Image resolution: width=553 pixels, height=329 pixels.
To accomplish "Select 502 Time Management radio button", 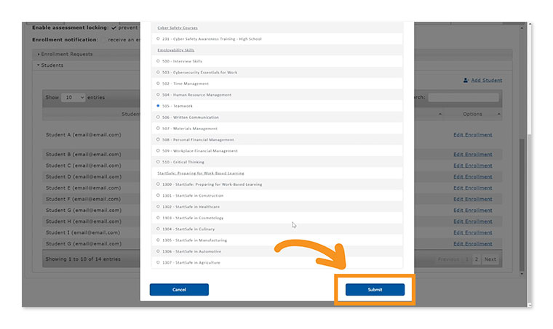I will point(158,84).
